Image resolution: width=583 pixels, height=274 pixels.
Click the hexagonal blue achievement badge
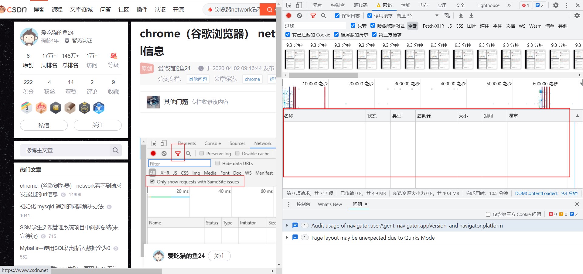pyautogui.click(x=99, y=108)
